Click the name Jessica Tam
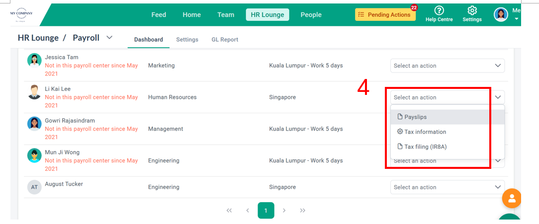539x224 pixels. point(62,57)
